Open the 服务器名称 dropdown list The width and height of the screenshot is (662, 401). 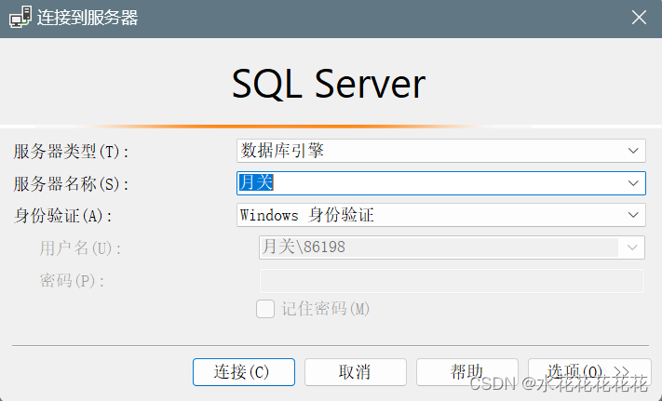(633, 183)
